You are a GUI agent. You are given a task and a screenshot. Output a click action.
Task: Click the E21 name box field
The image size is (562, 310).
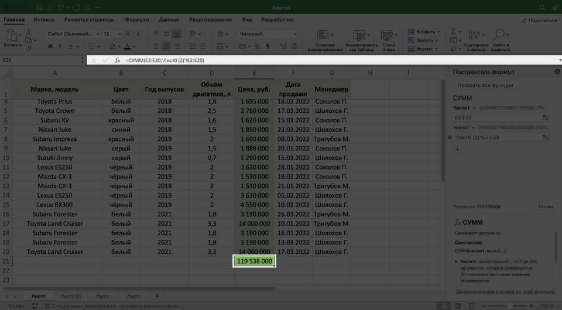point(41,60)
